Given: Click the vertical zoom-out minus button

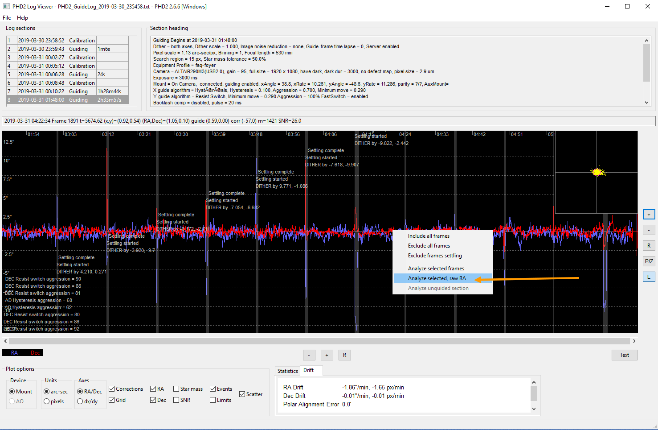Looking at the screenshot, I should coord(649,230).
